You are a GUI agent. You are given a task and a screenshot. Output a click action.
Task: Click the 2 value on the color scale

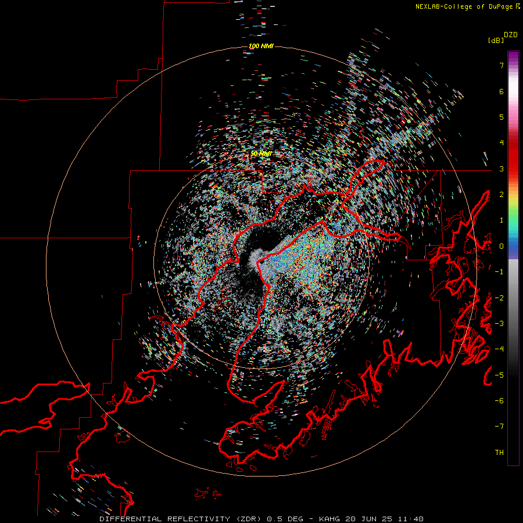501,195
